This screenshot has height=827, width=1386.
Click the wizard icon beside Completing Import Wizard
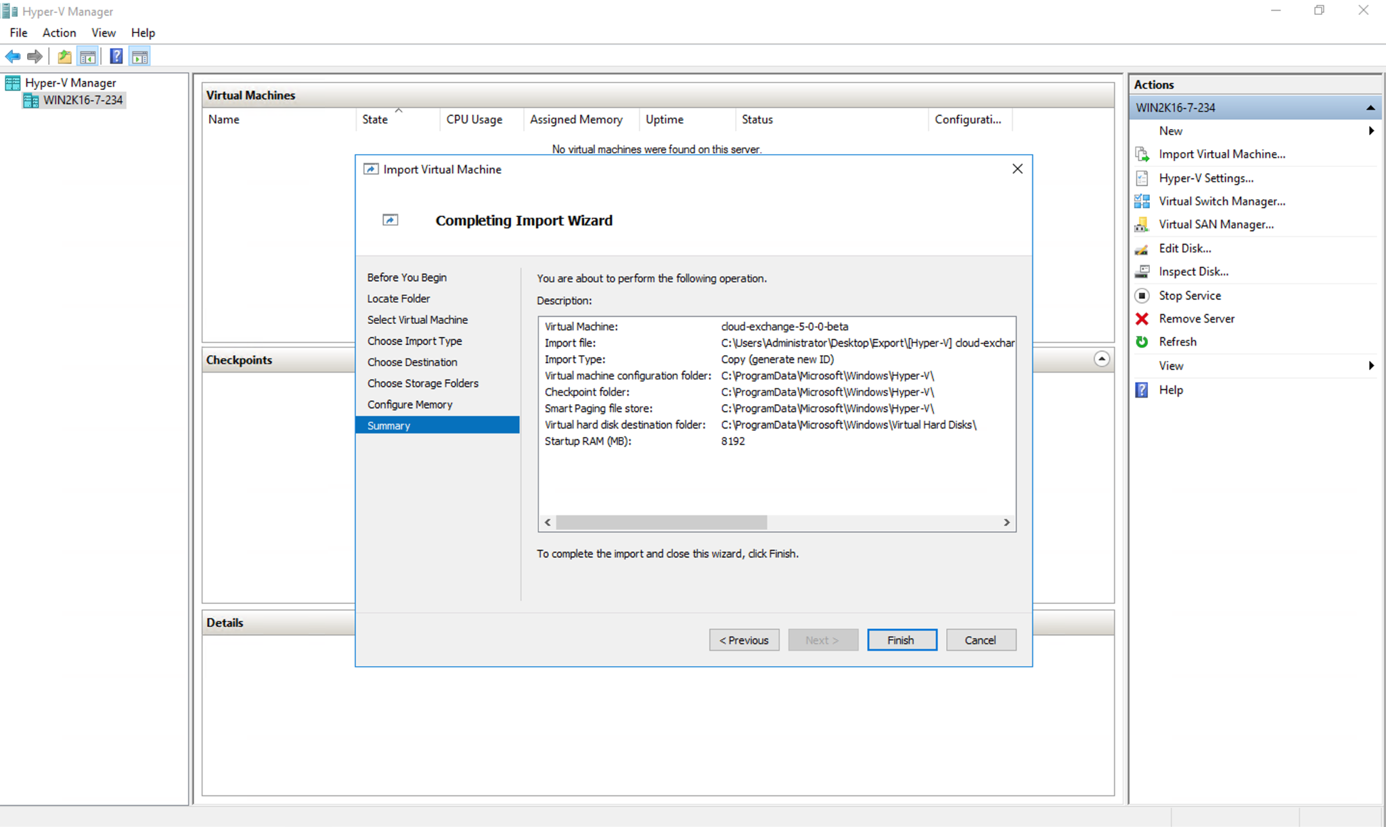[x=390, y=220]
